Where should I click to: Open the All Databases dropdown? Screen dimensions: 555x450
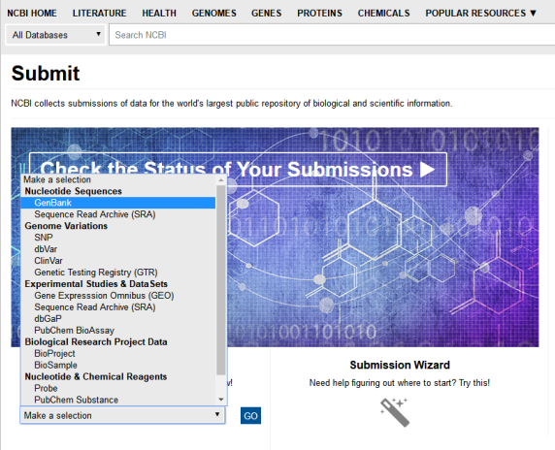(x=55, y=35)
